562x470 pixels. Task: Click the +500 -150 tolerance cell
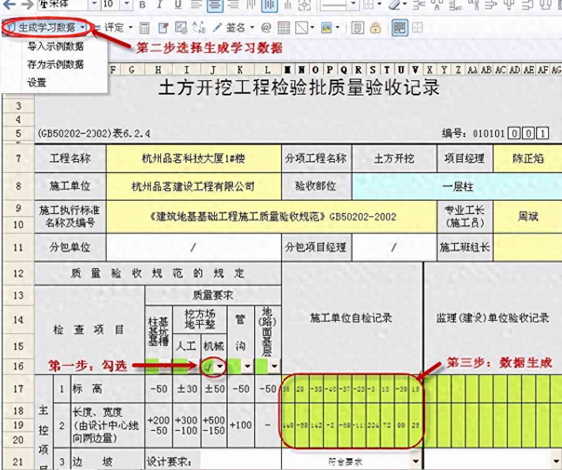click(214, 425)
